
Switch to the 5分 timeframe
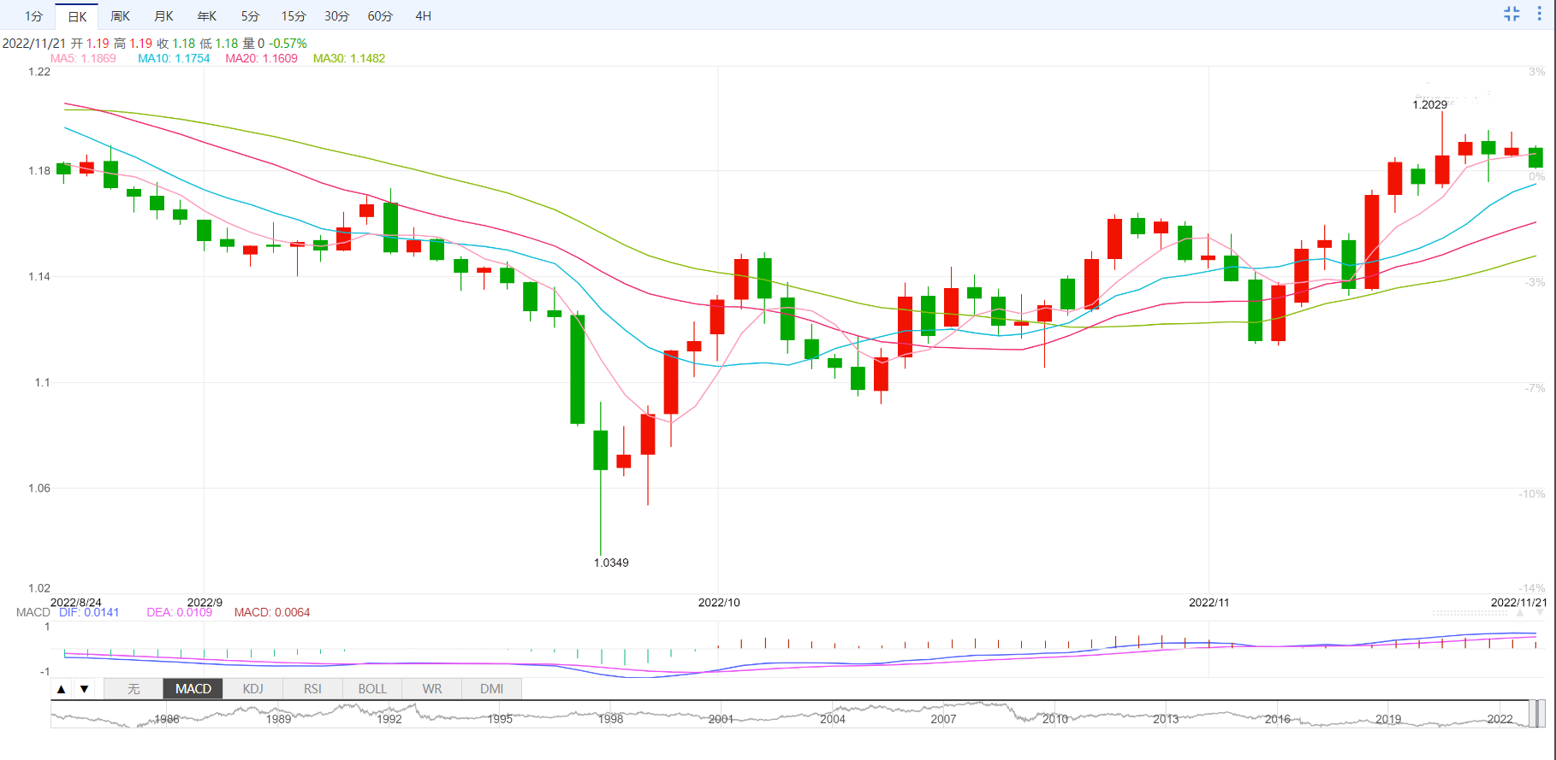coord(250,16)
